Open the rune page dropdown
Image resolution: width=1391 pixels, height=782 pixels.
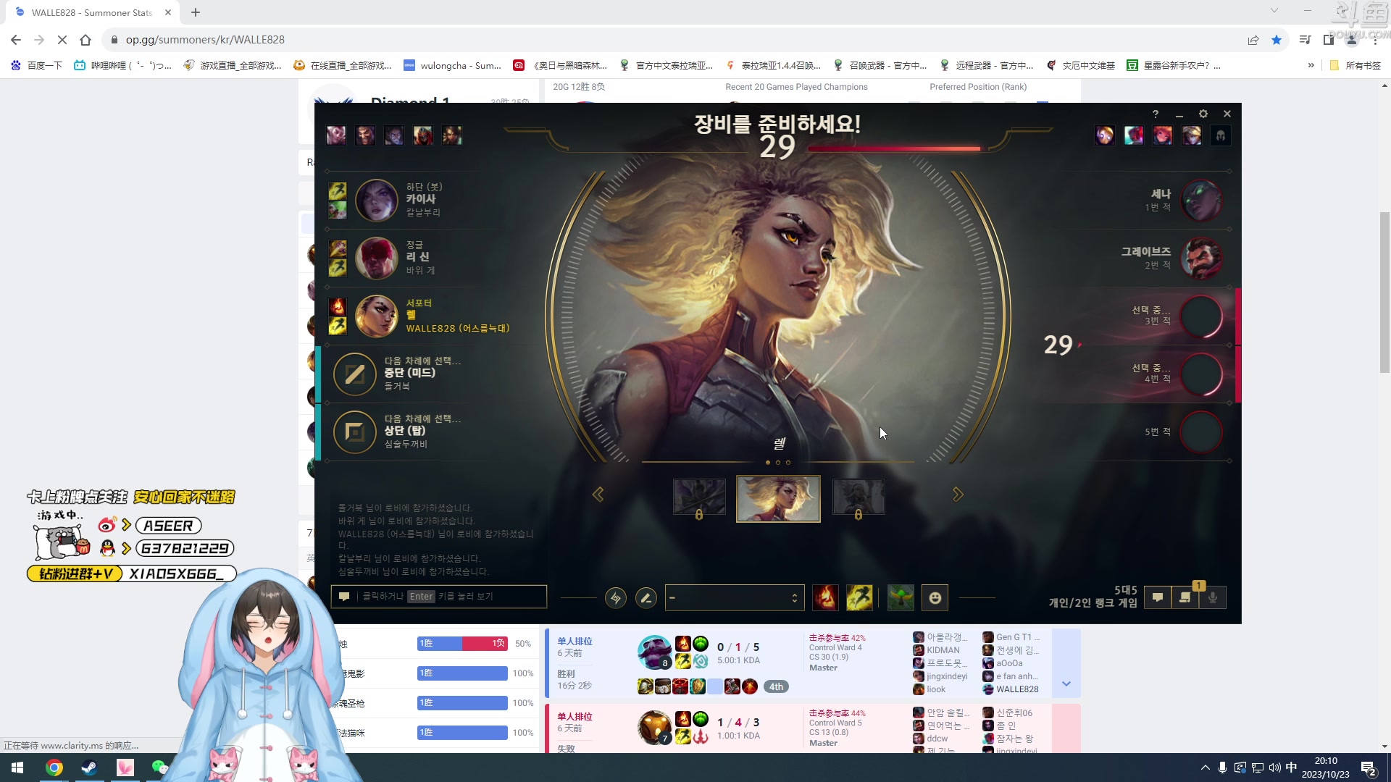pyautogui.click(x=735, y=598)
